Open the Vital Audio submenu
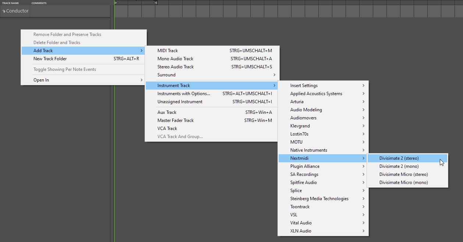 point(323,223)
